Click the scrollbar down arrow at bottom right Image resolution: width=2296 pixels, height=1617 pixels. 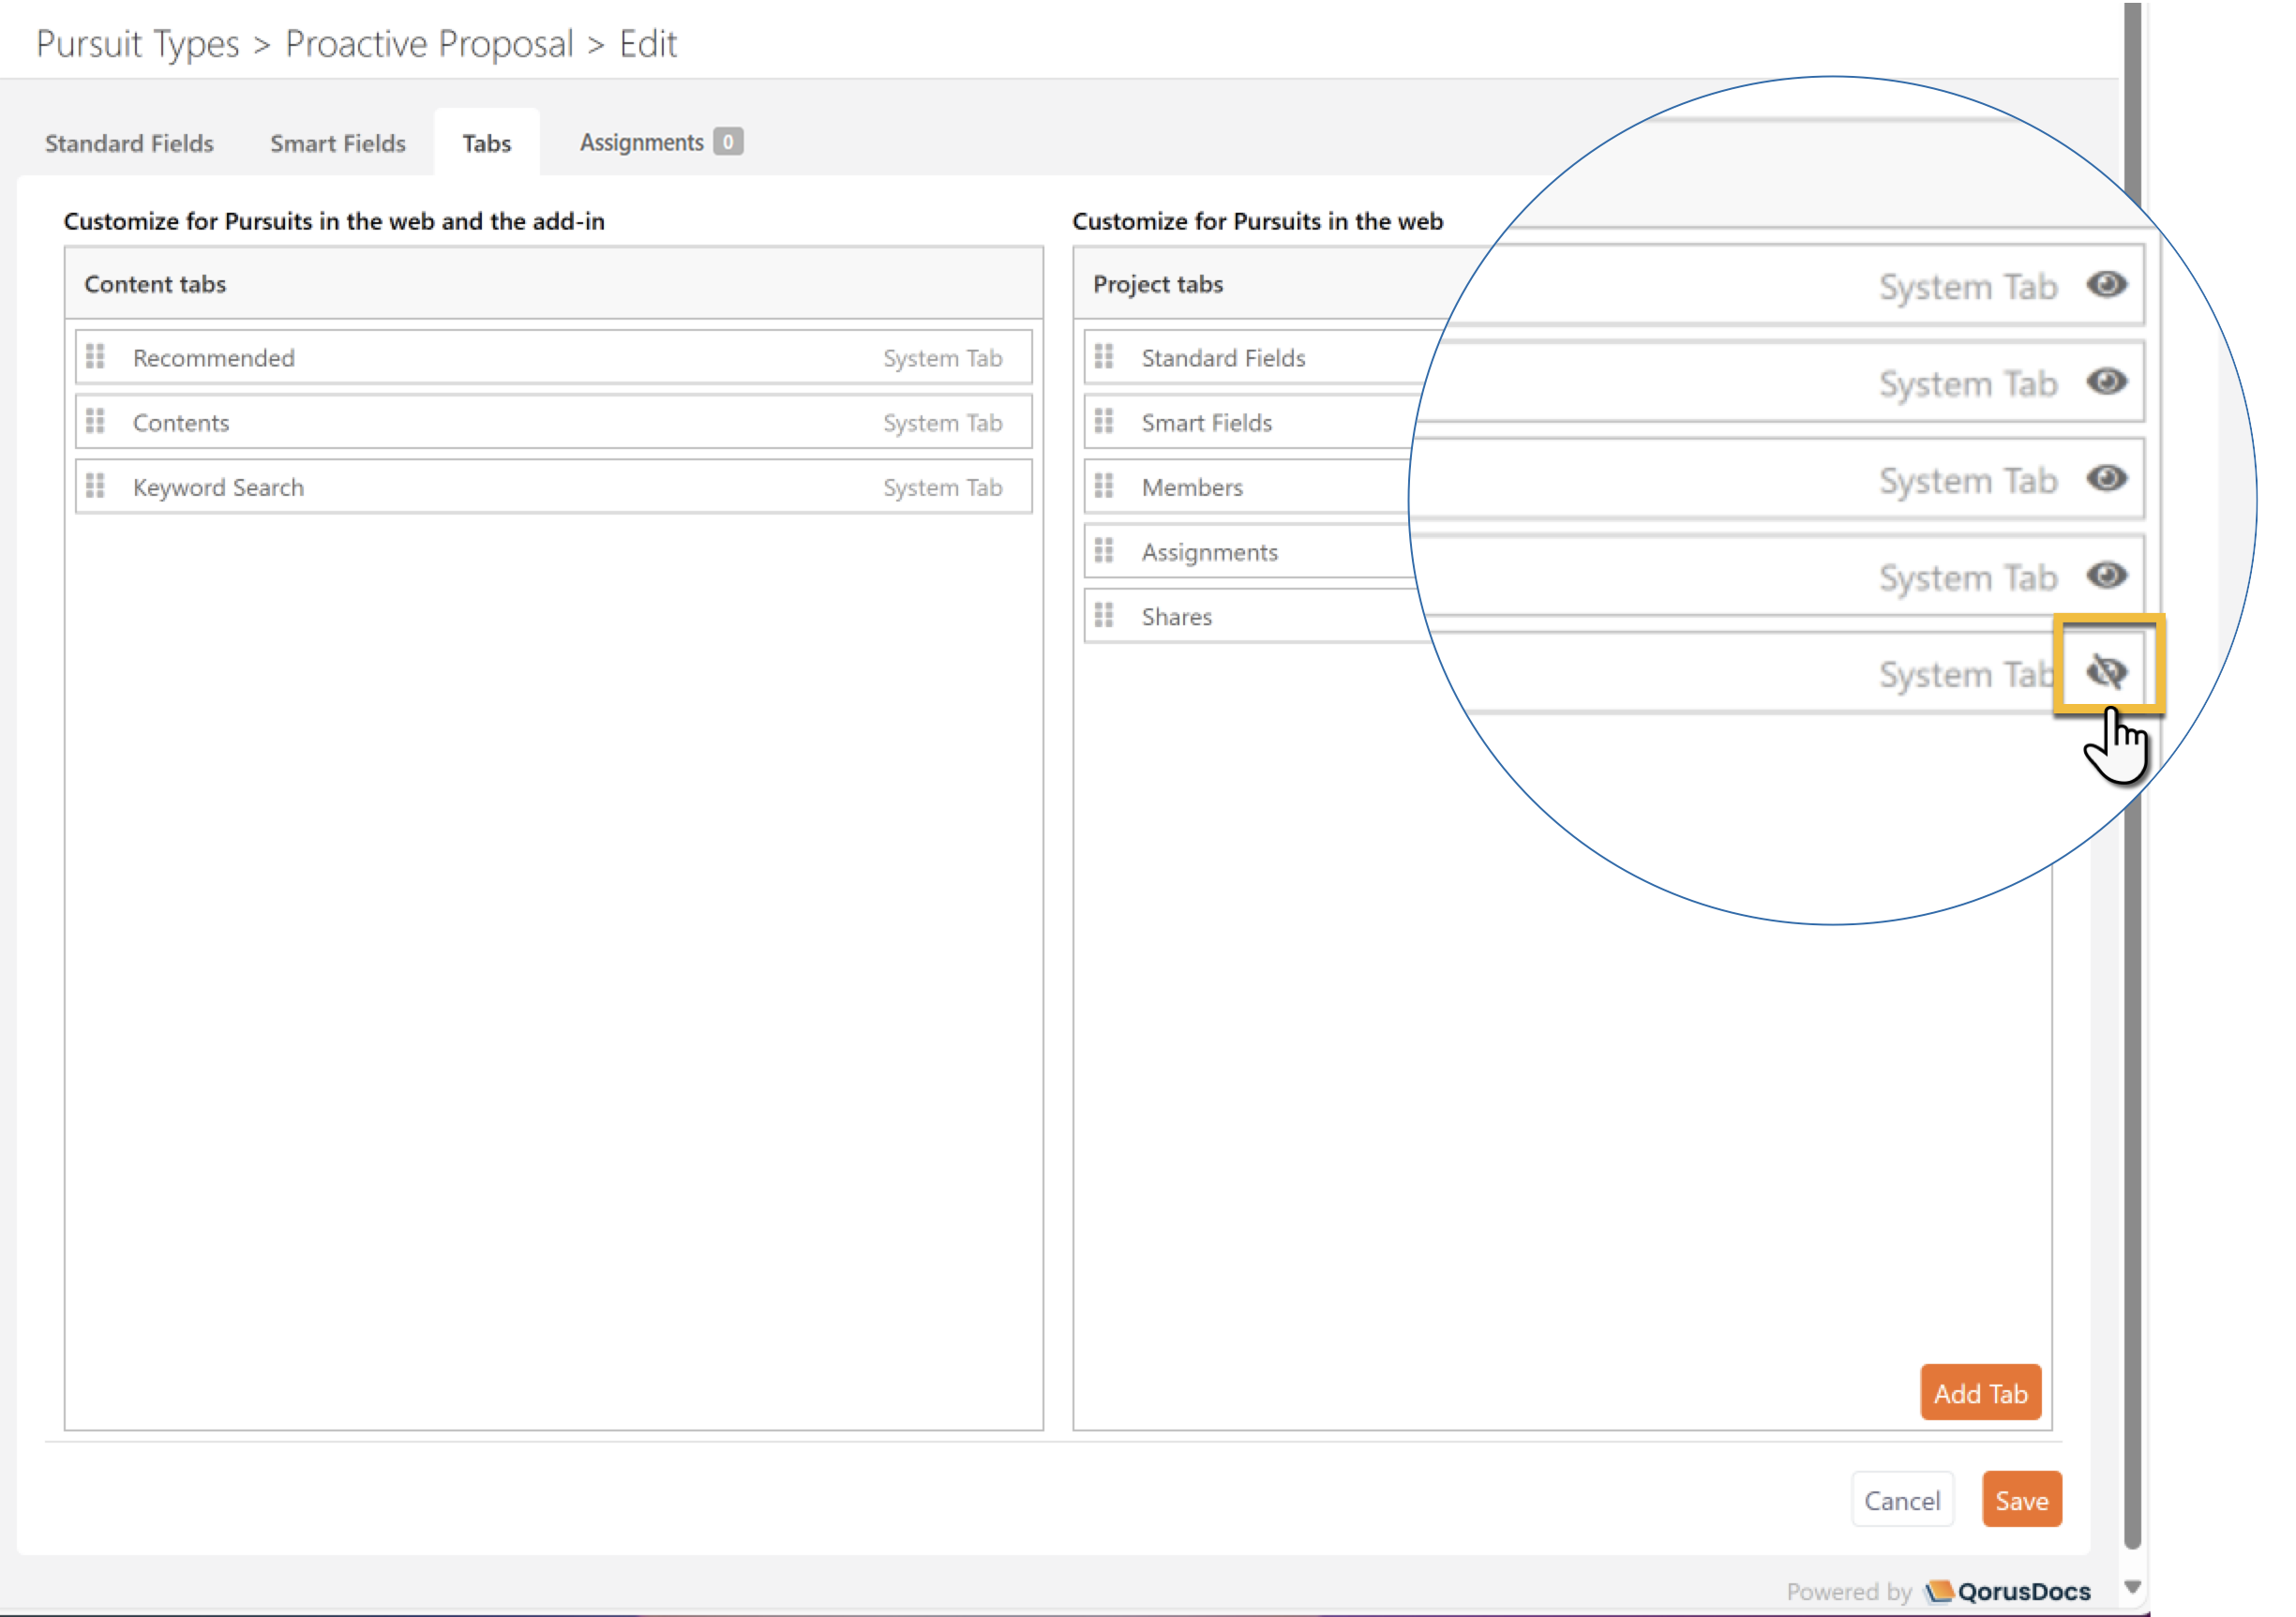click(2131, 1587)
